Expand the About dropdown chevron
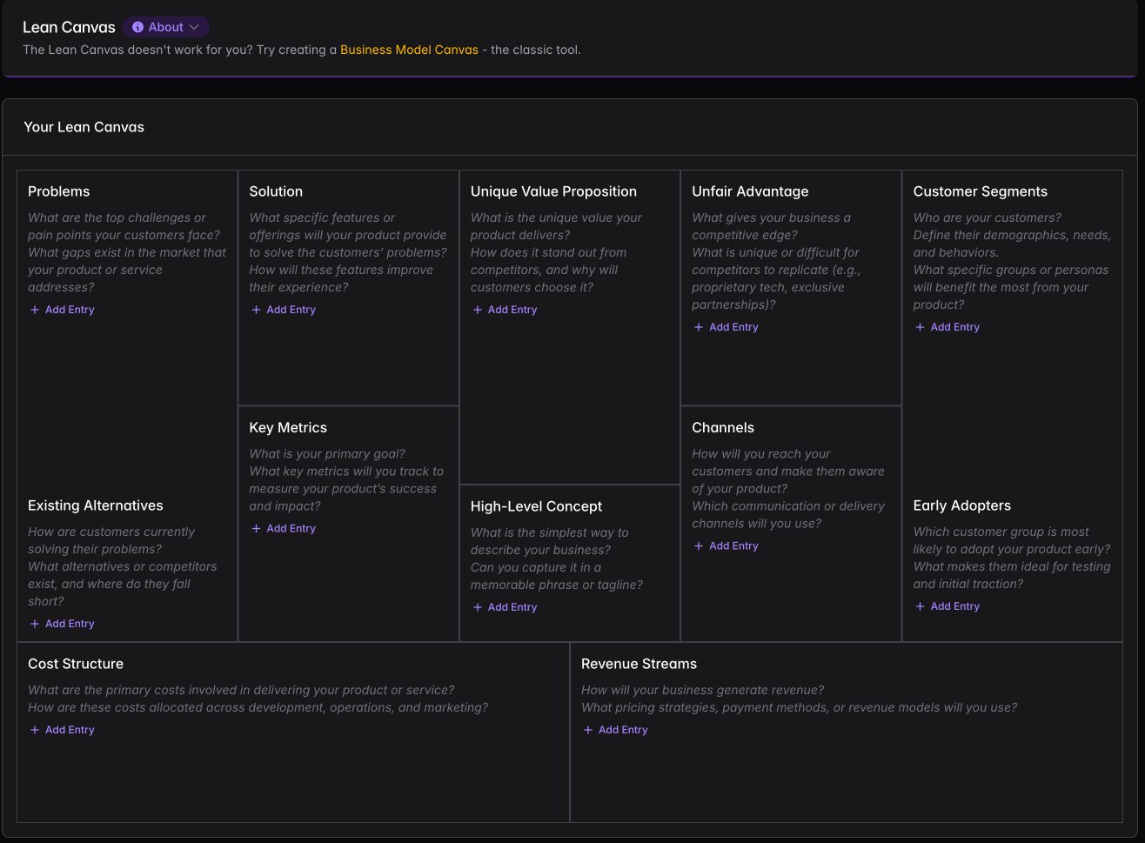Image resolution: width=1145 pixels, height=843 pixels. 194,27
